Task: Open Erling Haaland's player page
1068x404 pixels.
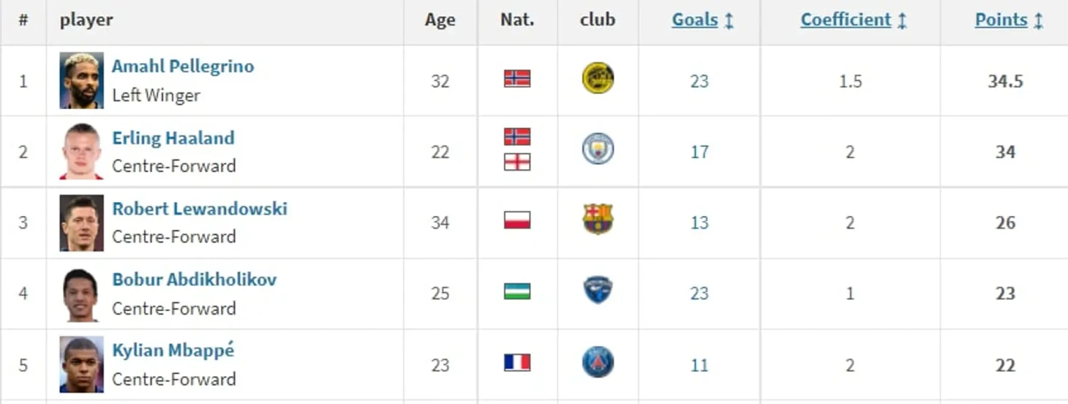Action: [173, 138]
